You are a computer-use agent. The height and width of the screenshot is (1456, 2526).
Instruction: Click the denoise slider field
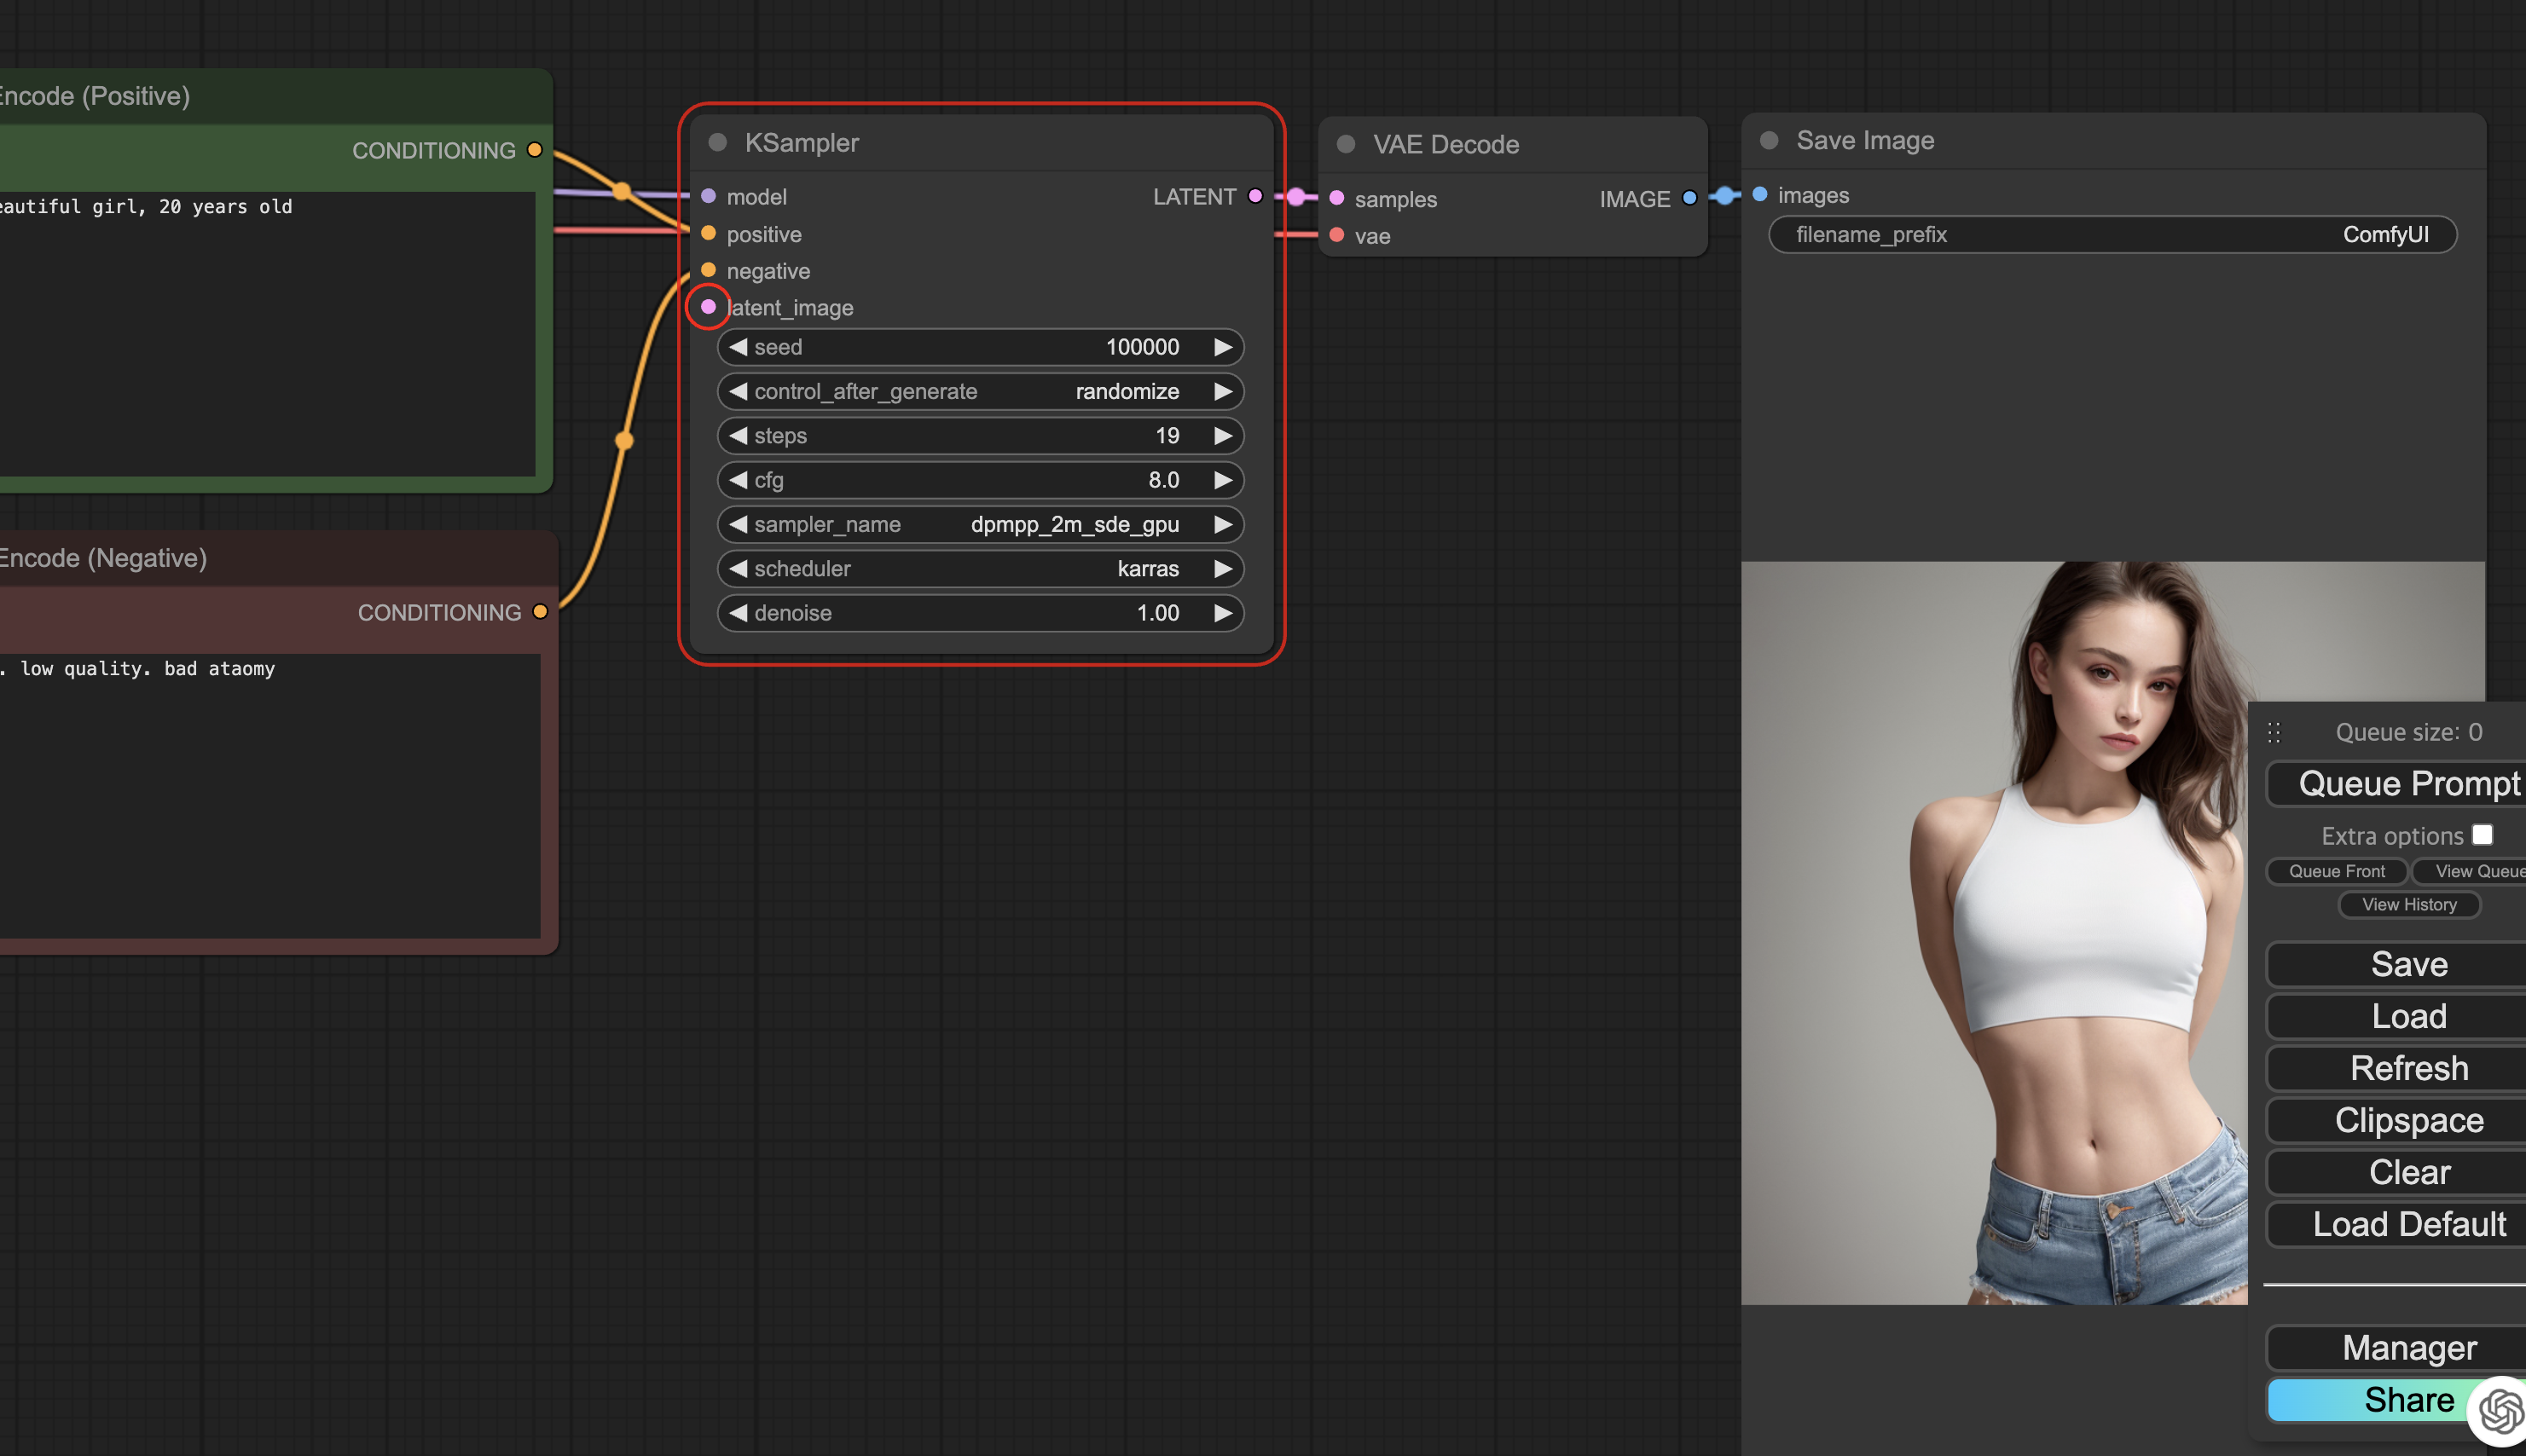pyautogui.click(x=981, y=613)
